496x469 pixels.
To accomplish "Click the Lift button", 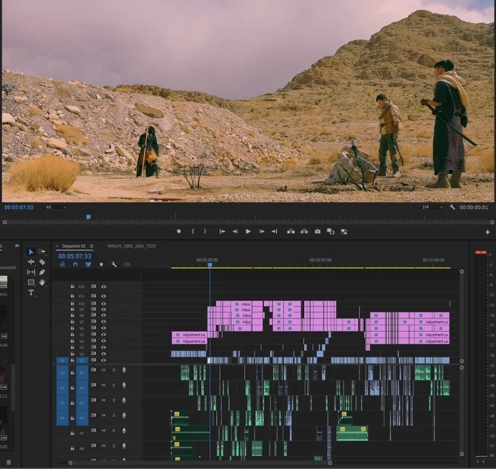I will [291, 232].
